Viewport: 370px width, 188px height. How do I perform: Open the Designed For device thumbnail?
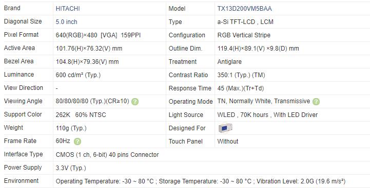pos(225,128)
